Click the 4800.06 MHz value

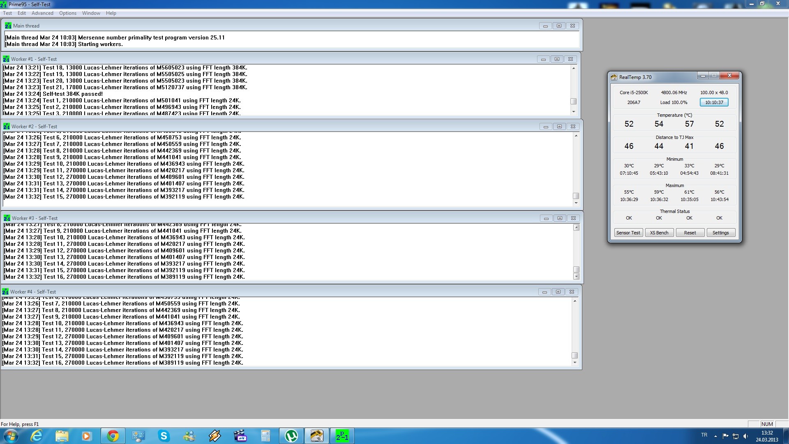[674, 92]
